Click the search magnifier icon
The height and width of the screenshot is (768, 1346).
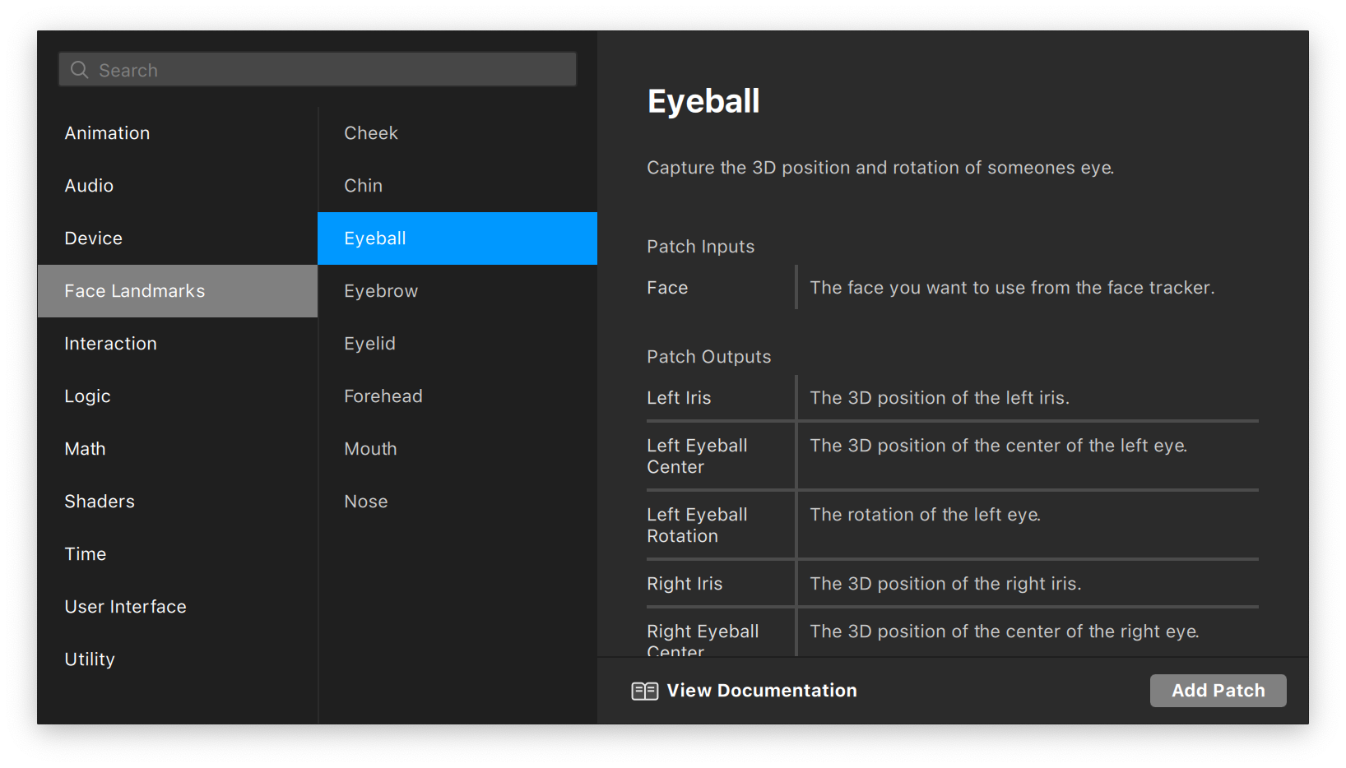(x=79, y=70)
